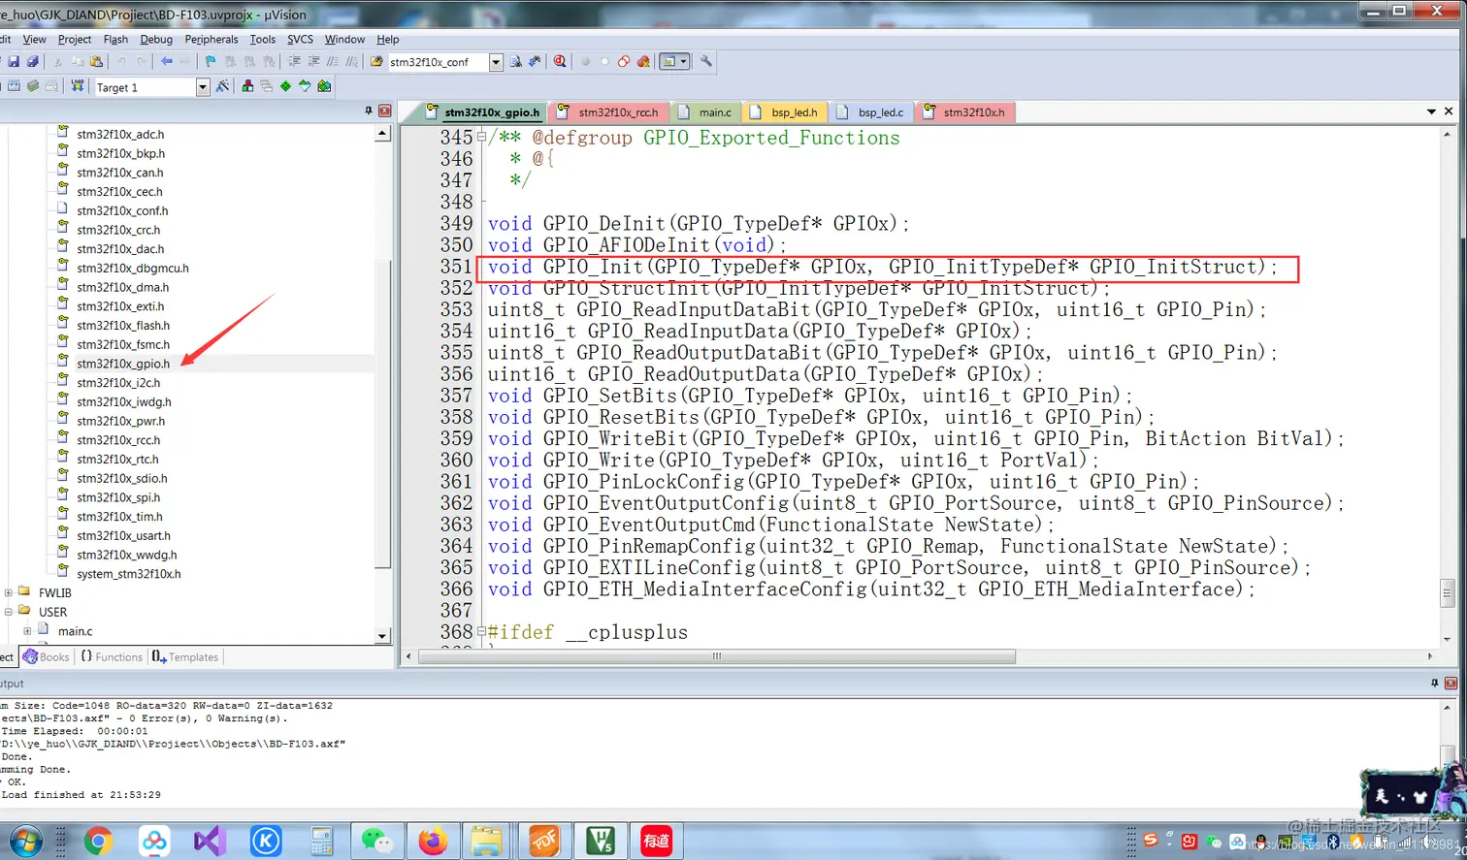Switch to the Functions panel tab
Screen dimensions: 1467x860
click(x=111, y=657)
